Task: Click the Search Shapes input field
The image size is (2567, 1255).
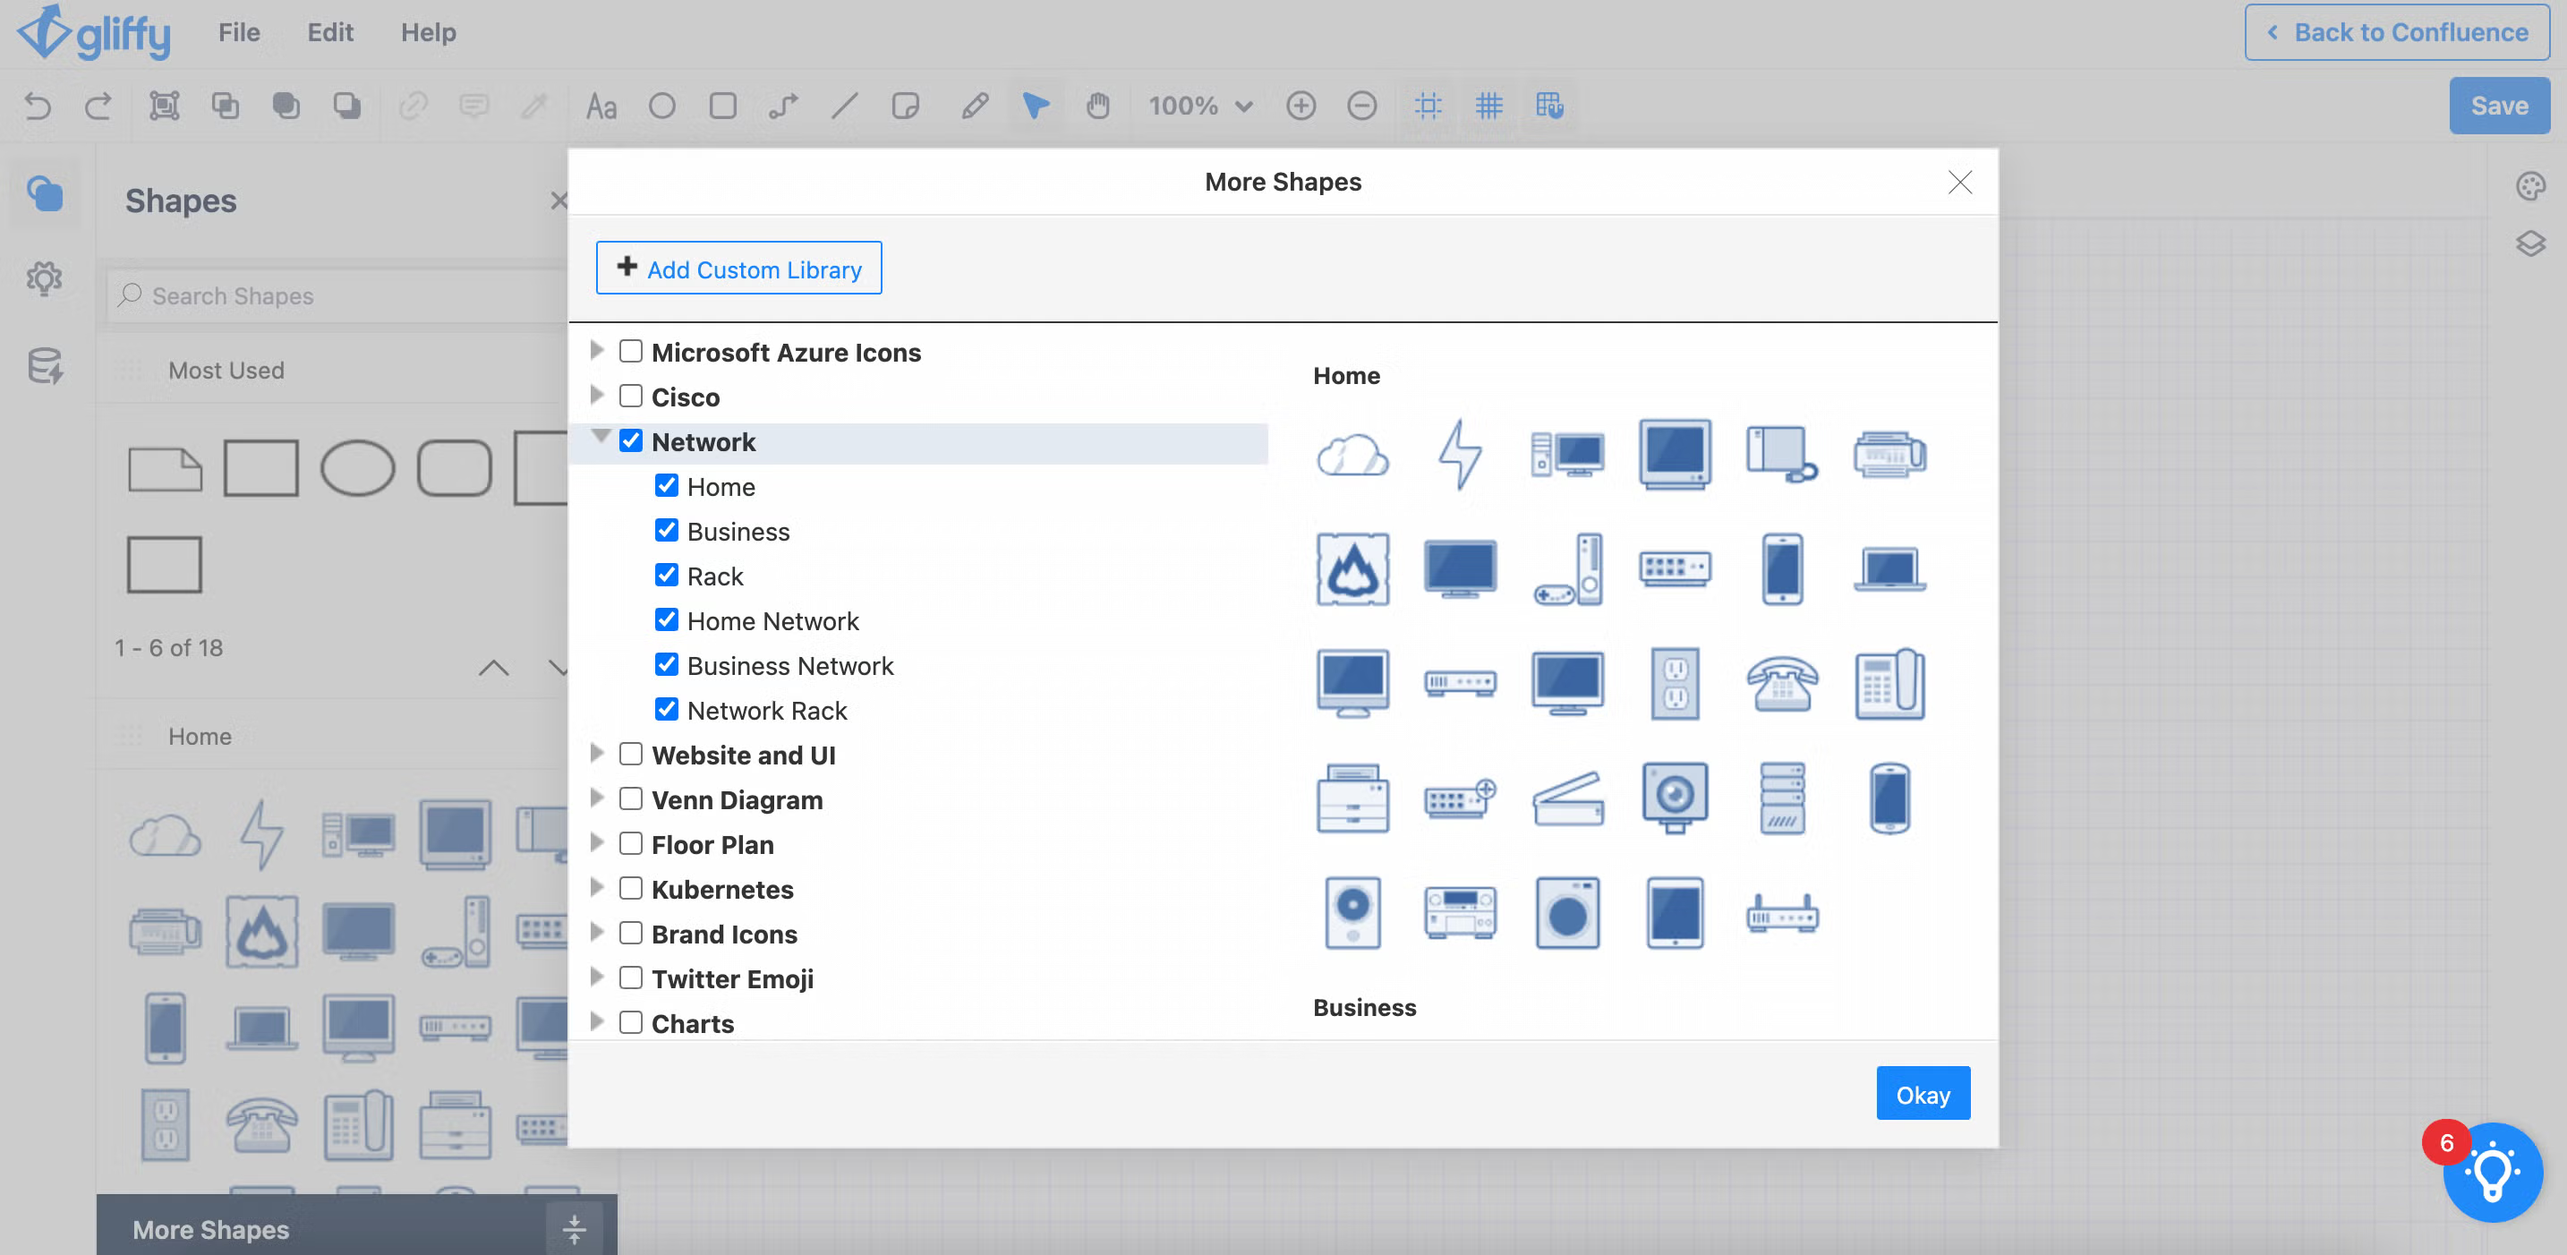Action: coord(339,296)
